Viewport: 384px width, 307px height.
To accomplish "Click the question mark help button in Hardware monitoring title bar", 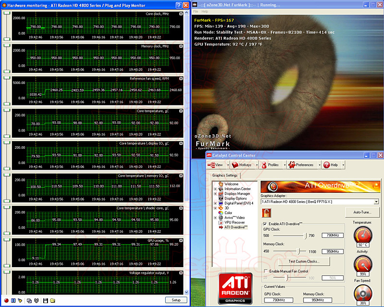I will click(179, 5).
